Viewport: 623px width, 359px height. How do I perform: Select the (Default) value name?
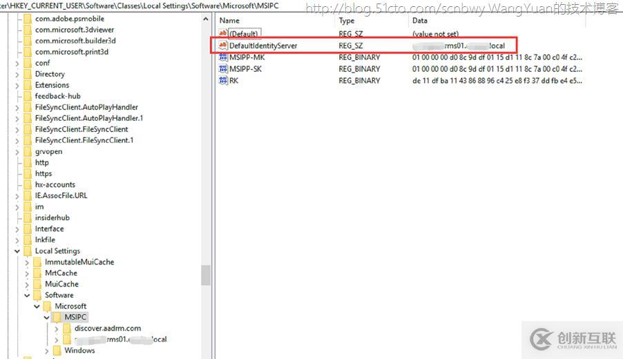(245, 34)
